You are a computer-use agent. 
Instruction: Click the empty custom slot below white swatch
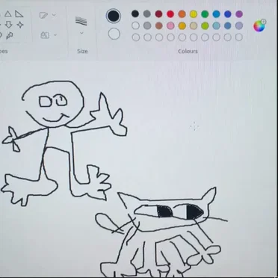(136, 37)
